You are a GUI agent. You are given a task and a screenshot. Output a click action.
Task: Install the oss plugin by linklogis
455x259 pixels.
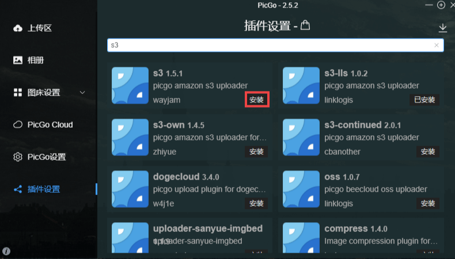tap(428, 203)
